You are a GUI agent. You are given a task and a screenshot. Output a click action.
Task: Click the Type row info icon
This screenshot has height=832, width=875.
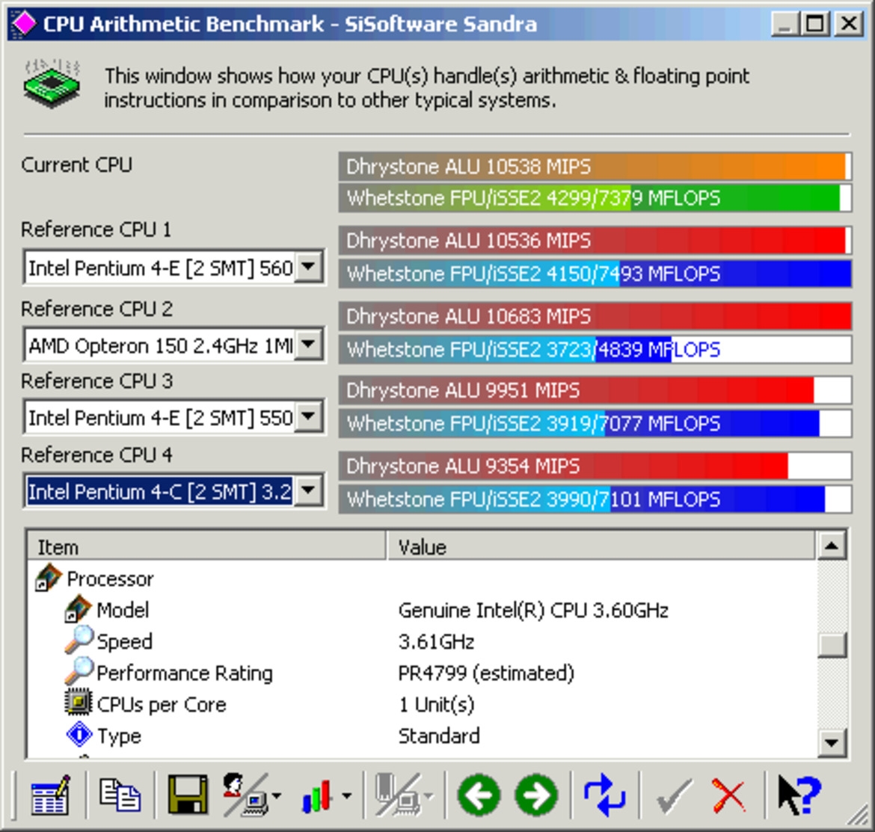79,734
